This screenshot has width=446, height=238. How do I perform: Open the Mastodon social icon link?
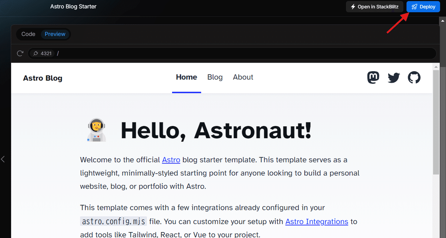coord(373,77)
